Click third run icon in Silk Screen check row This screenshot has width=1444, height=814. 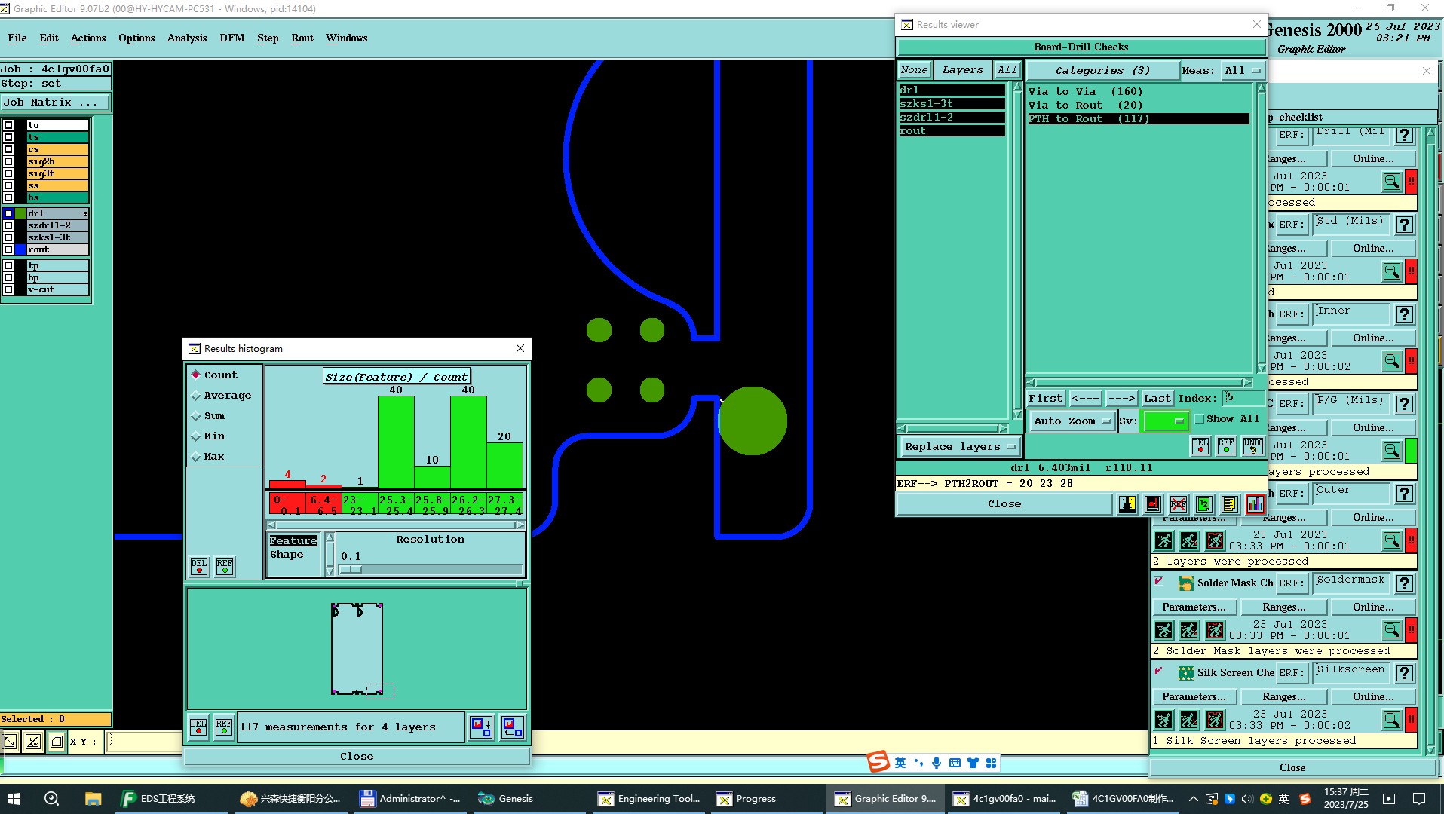(x=1215, y=720)
